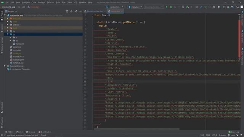Click the Flutter Hot Reload phone icon
244x137 pixels.
pyautogui.click(x=183, y=7)
